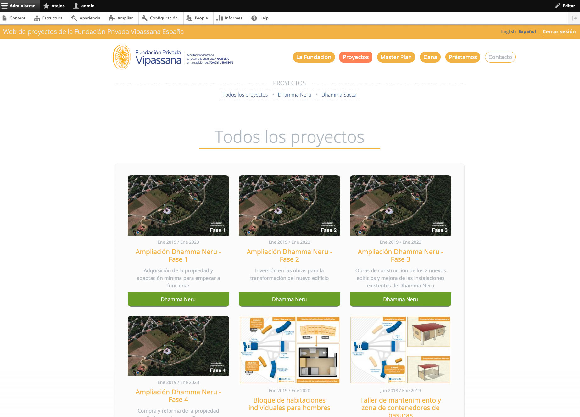Open the Préstamos page

[463, 57]
